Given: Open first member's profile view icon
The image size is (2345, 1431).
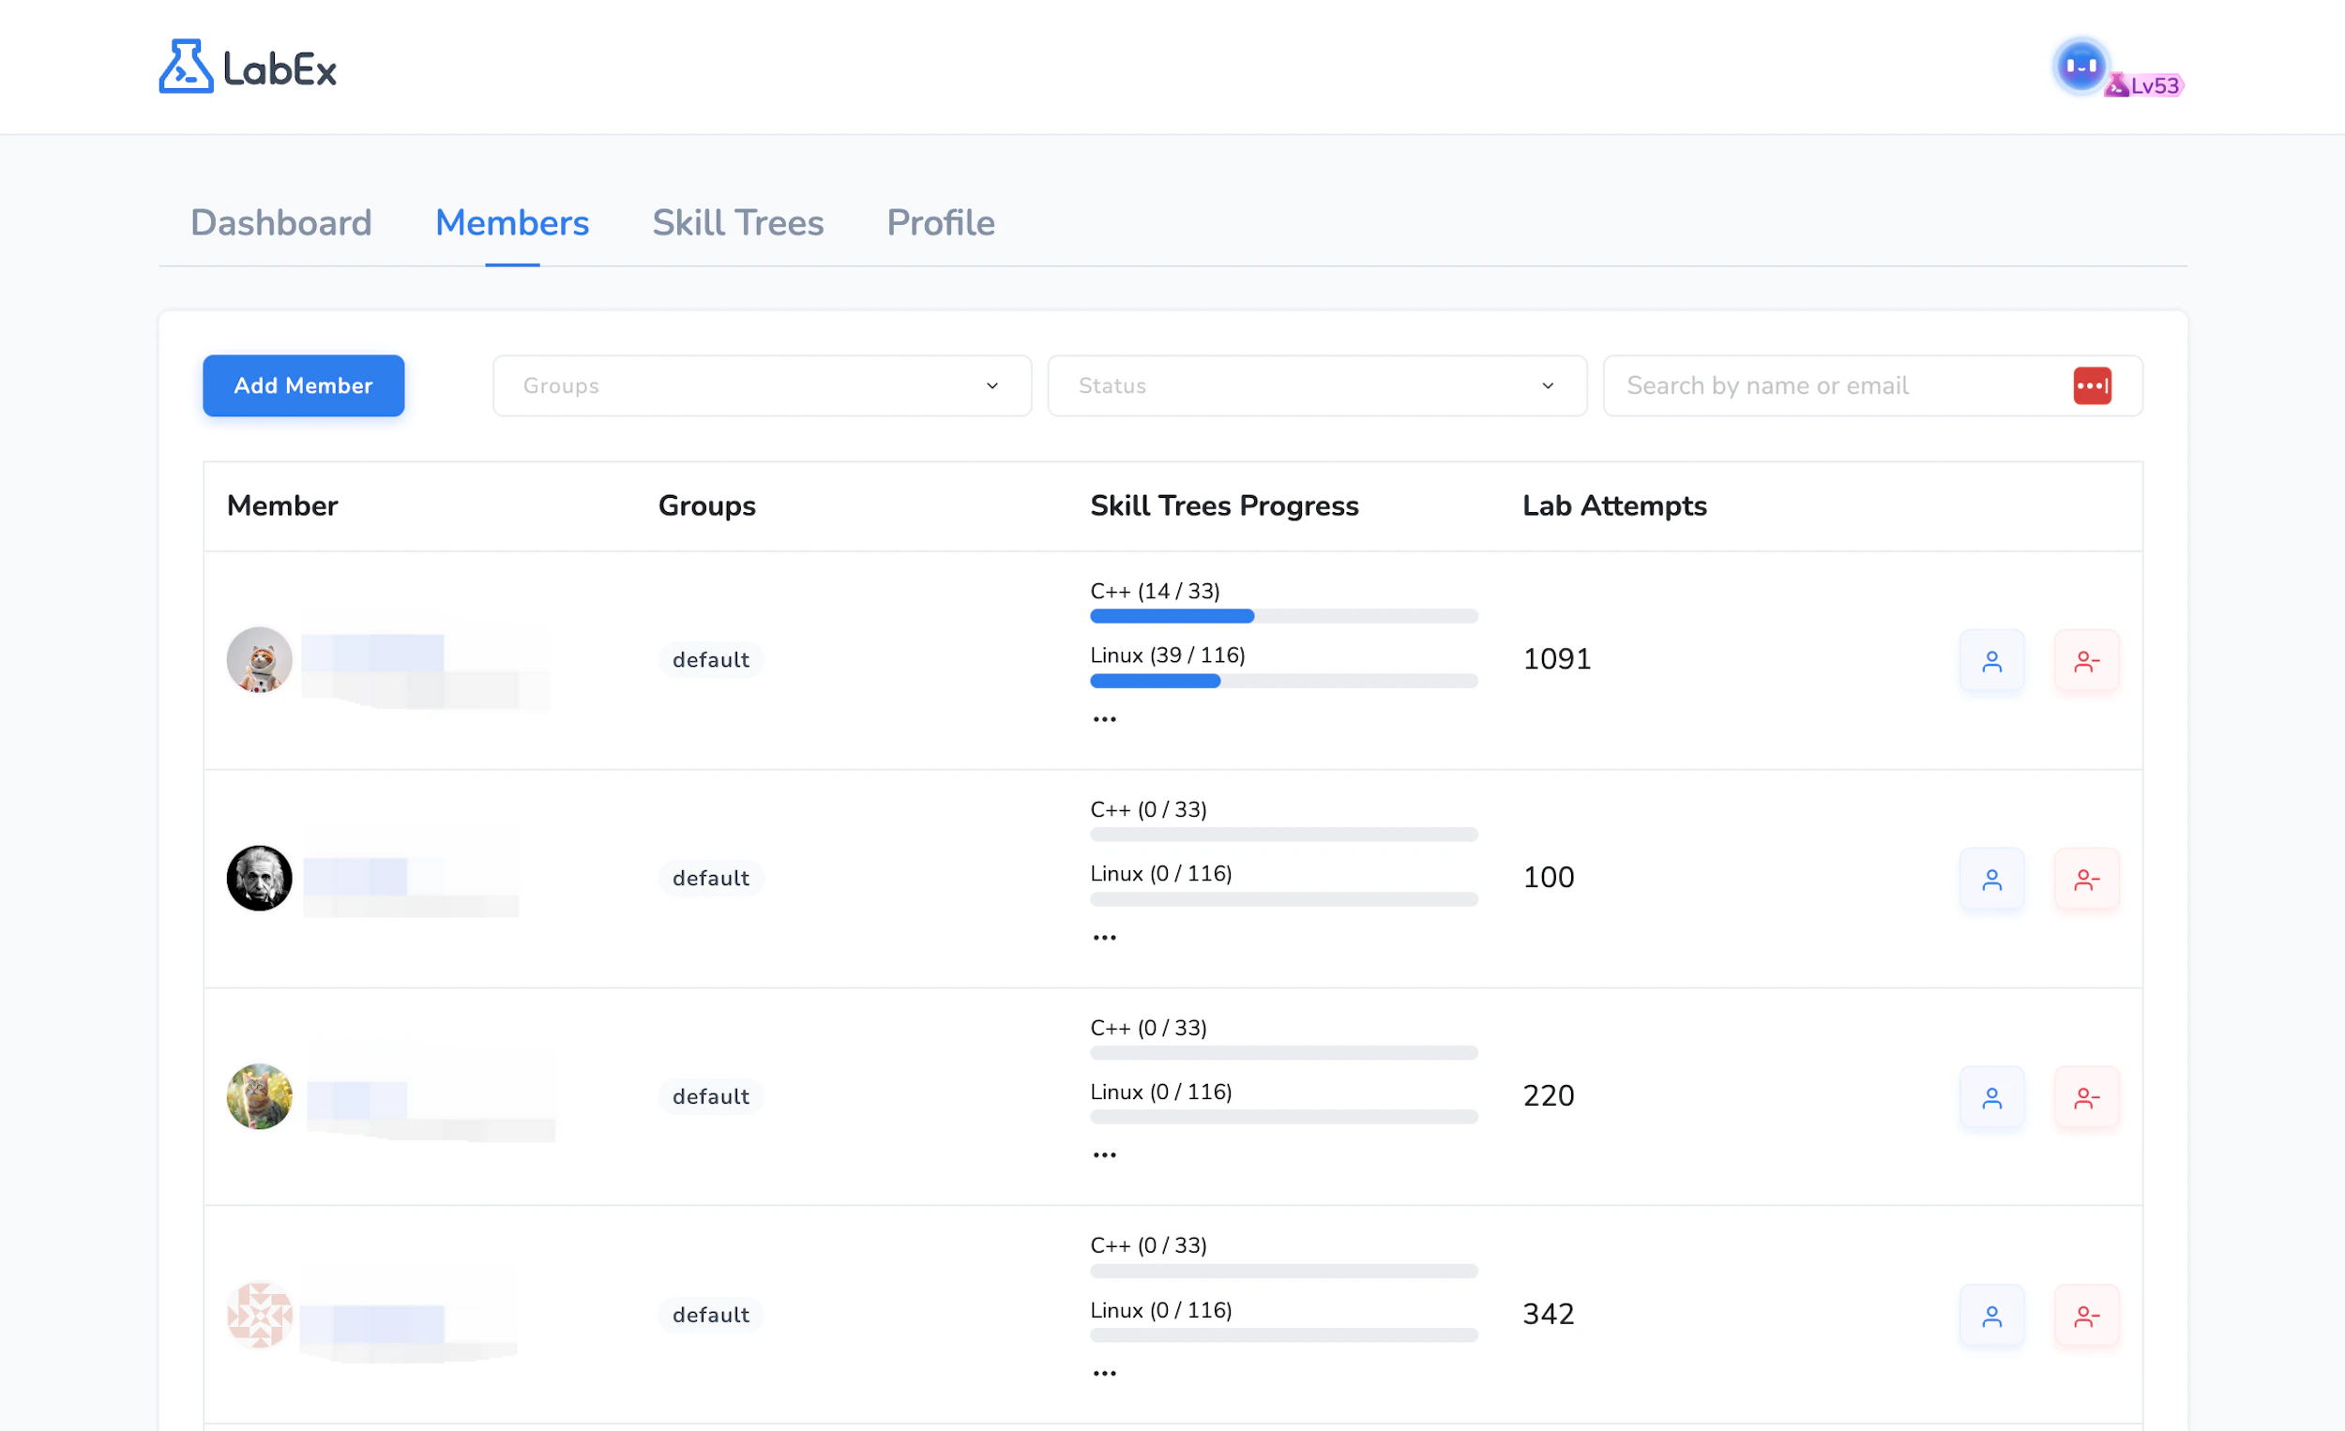Looking at the screenshot, I should (x=1992, y=660).
